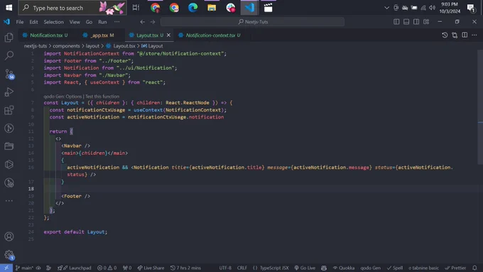Expand components breadcrumb
483x272 pixels.
point(66,46)
